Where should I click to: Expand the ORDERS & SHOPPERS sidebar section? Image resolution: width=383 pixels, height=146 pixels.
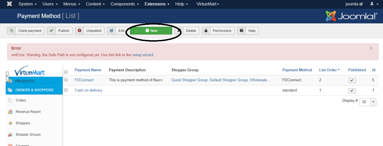pyautogui.click(x=34, y=90)
